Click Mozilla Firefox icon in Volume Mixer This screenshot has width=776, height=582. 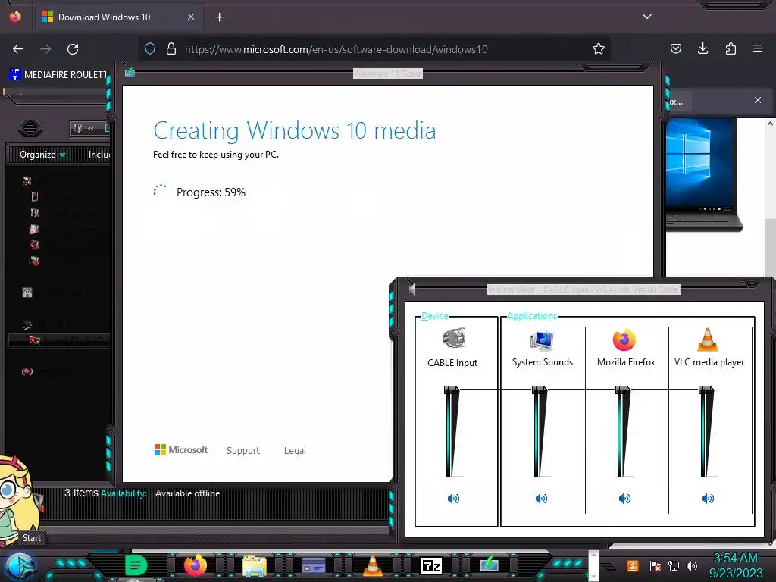624,339
